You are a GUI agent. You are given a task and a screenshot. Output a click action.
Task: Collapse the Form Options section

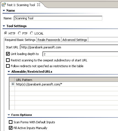pyautogui.click(x=9, y=115)
